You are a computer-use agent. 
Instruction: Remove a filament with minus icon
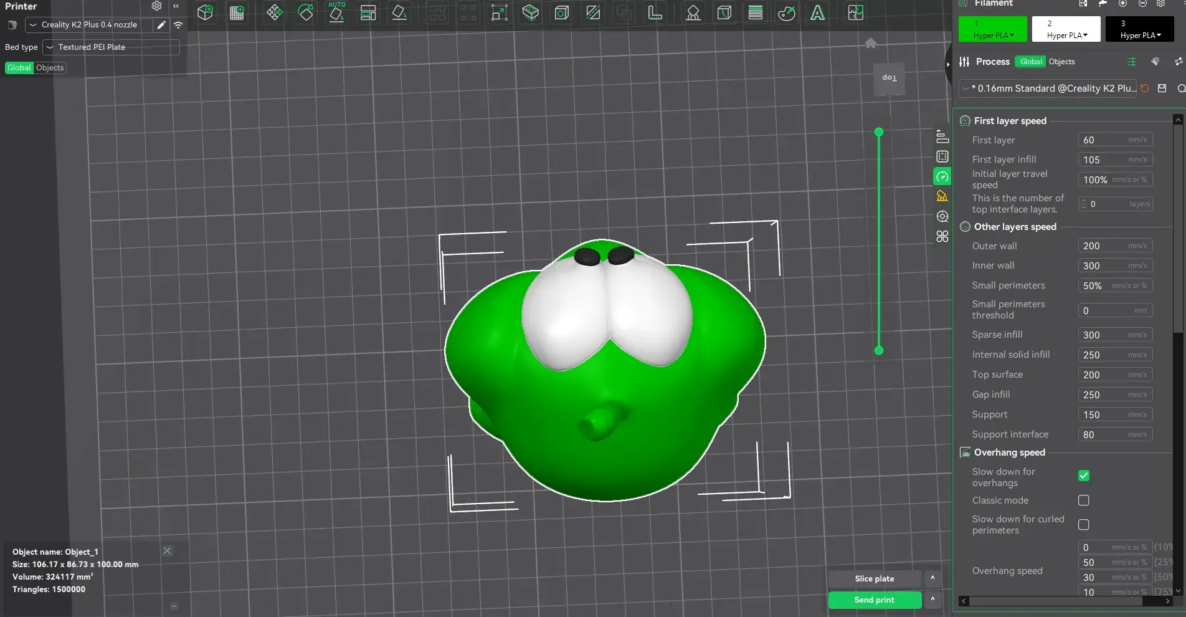click(x=1142, y=3)
